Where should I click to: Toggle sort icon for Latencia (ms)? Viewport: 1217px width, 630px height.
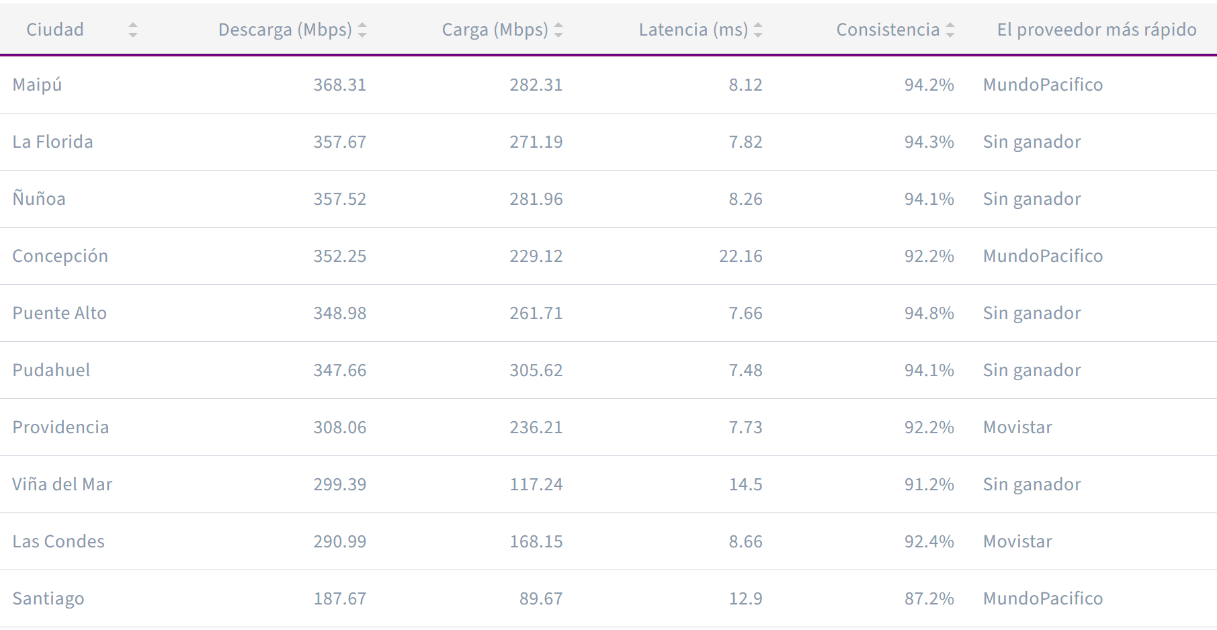[758, 30]
